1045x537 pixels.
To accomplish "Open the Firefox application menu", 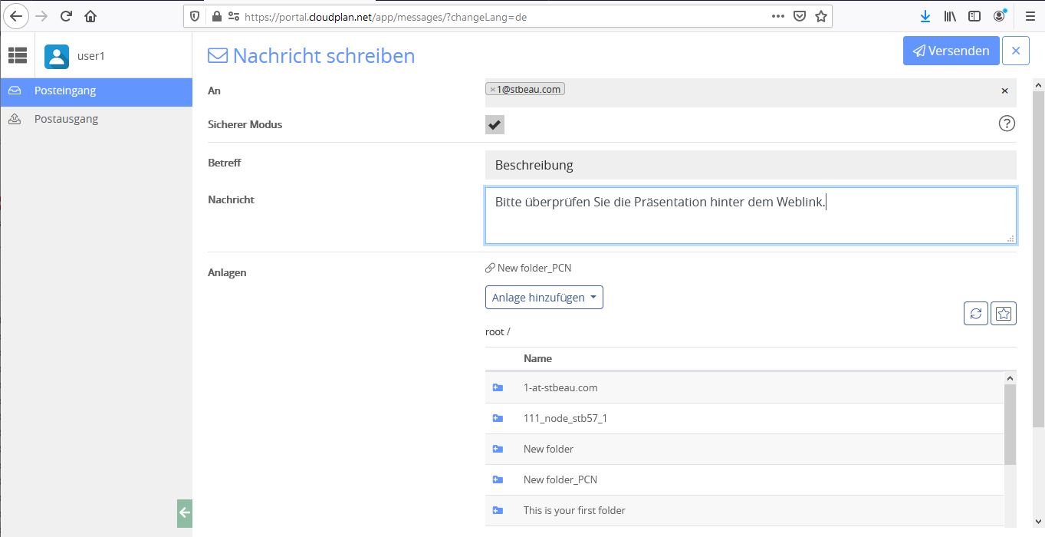I will click(1030, 15).
